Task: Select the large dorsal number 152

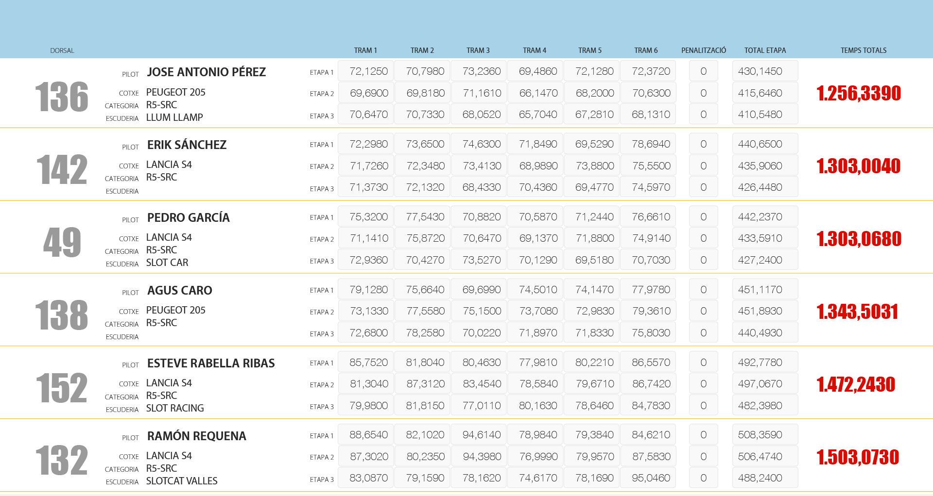Action: [x=62, y=388]
